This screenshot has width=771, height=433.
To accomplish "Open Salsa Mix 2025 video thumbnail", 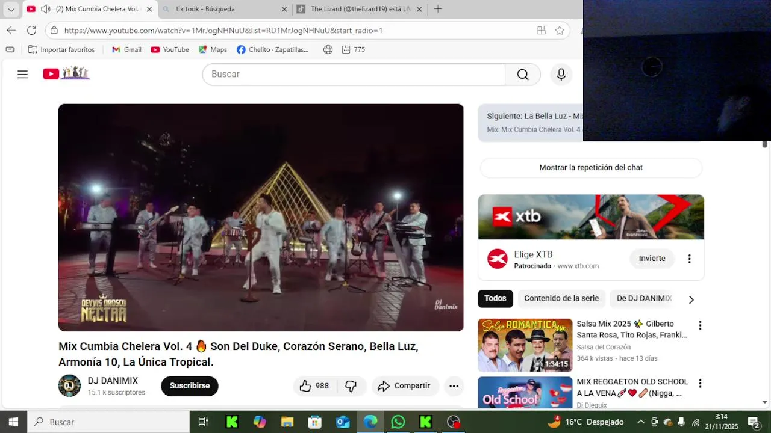I will click(525, 345).
